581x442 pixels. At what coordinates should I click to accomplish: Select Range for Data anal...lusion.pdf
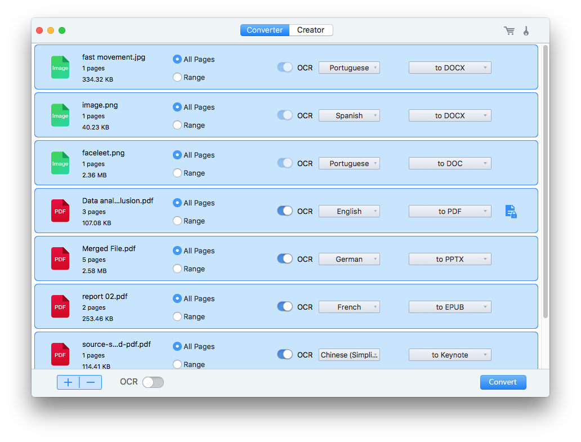177,221
